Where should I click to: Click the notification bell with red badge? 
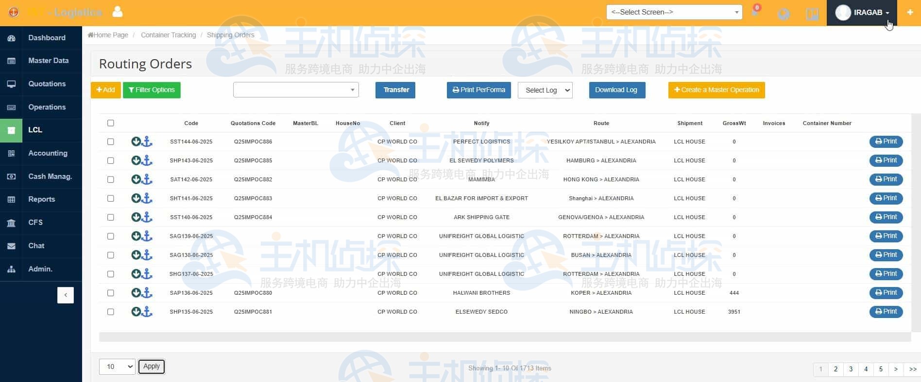[755, 12]
